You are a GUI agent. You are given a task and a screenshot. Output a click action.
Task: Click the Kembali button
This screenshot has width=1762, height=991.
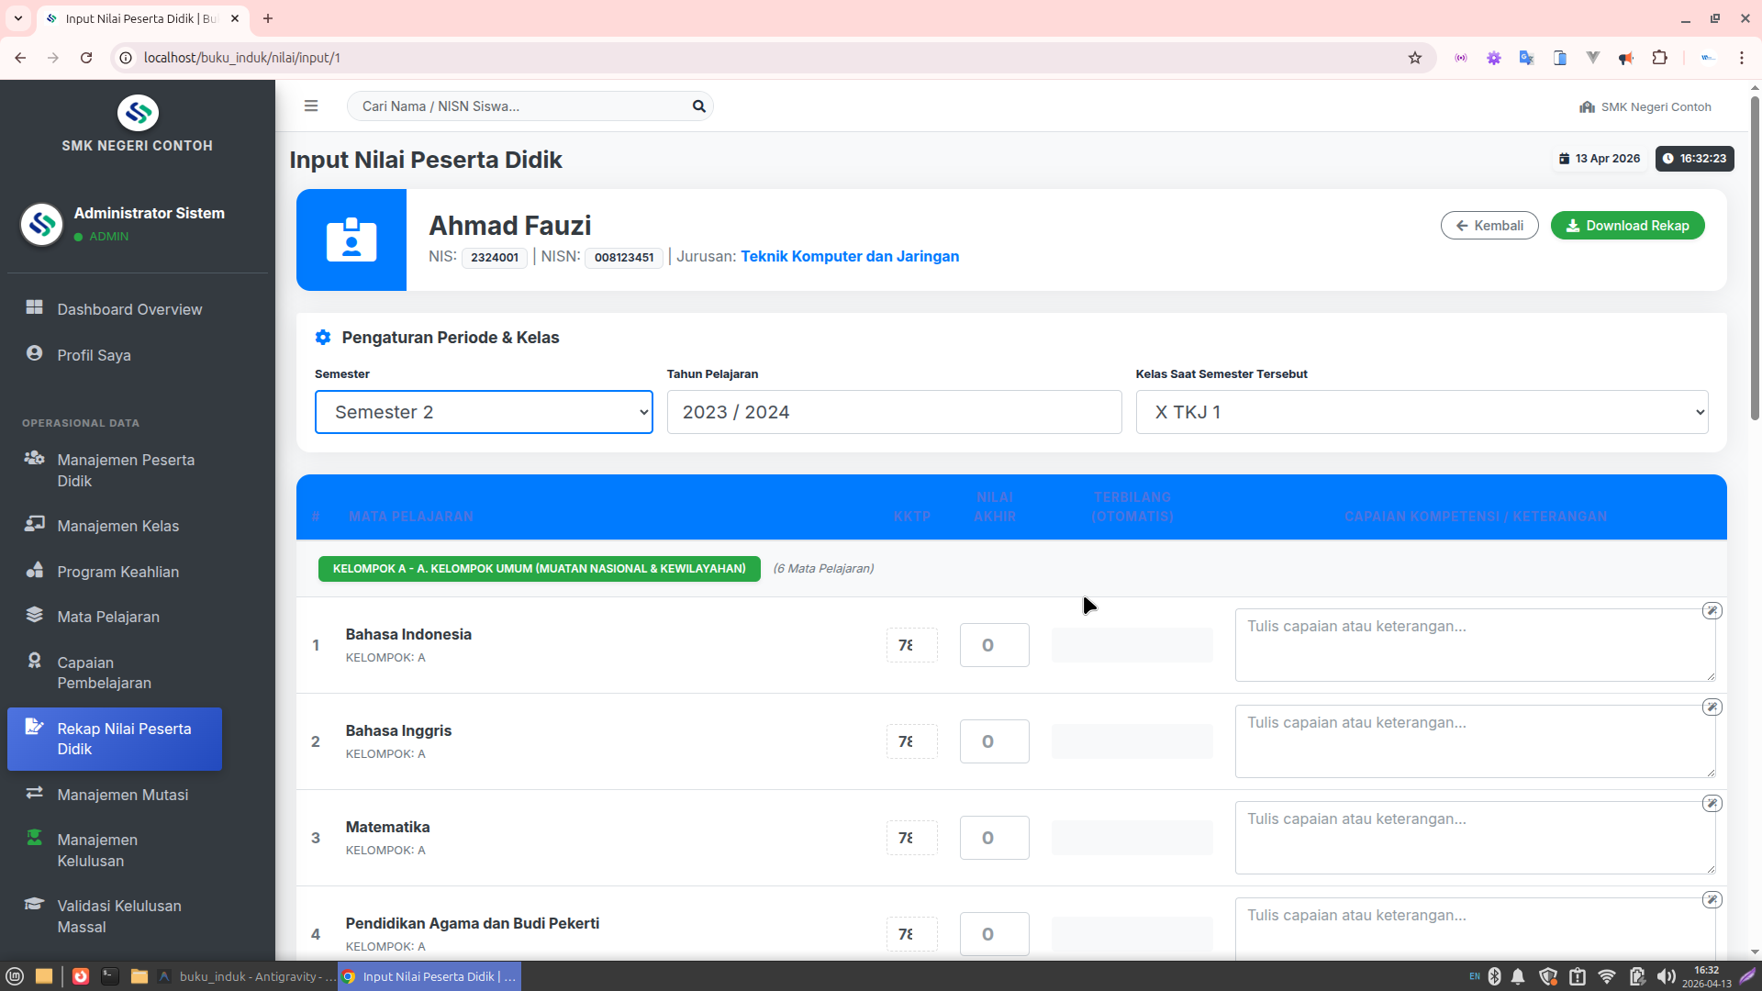[1489, 226]
